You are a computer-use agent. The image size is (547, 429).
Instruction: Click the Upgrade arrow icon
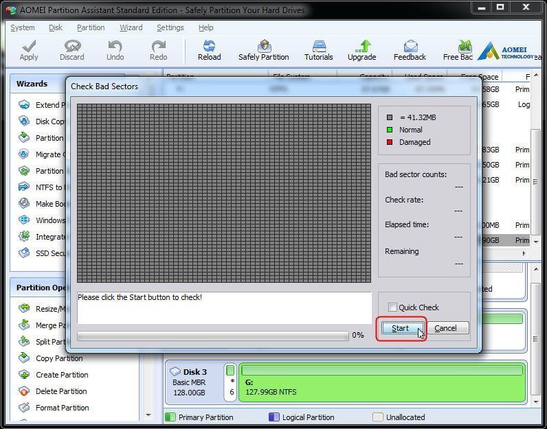[362, 46]
